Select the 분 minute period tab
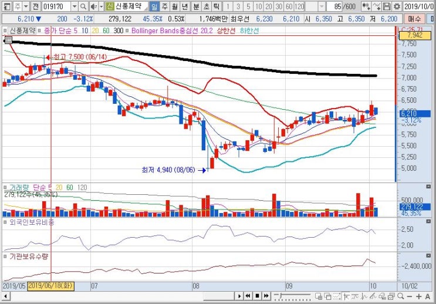436x304 pixels. (197, 6)
